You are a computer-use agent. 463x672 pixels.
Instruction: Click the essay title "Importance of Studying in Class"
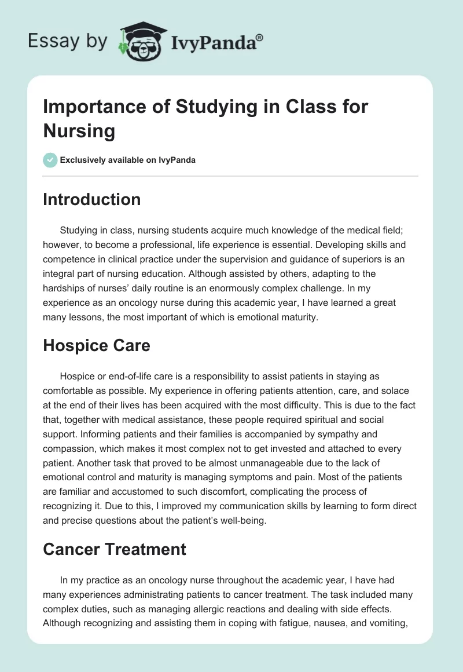[x=205, y=107]
